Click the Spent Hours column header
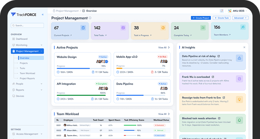260x139 pixels. [114, 120]
